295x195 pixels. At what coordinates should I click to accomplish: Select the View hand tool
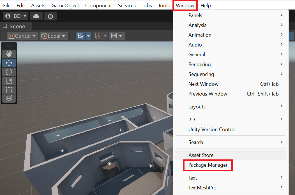9,54
